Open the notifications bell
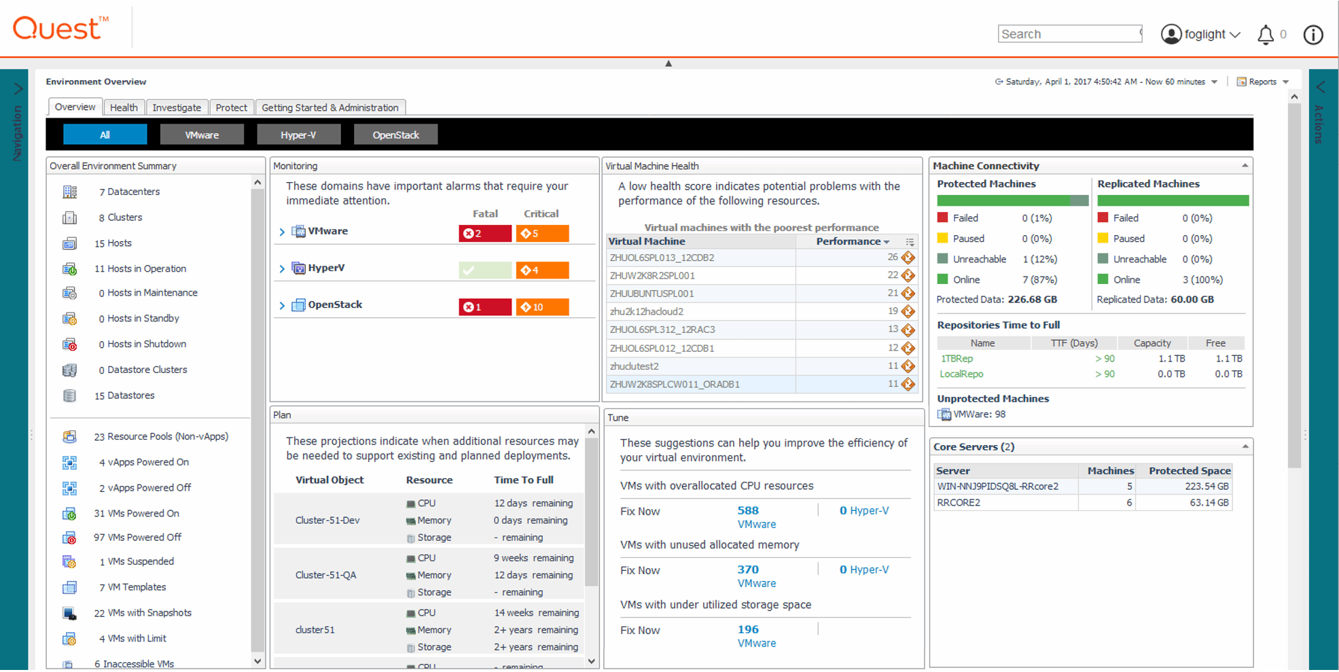The height and width of the screenshot is (672, 1339). [x=1265, y=35]
